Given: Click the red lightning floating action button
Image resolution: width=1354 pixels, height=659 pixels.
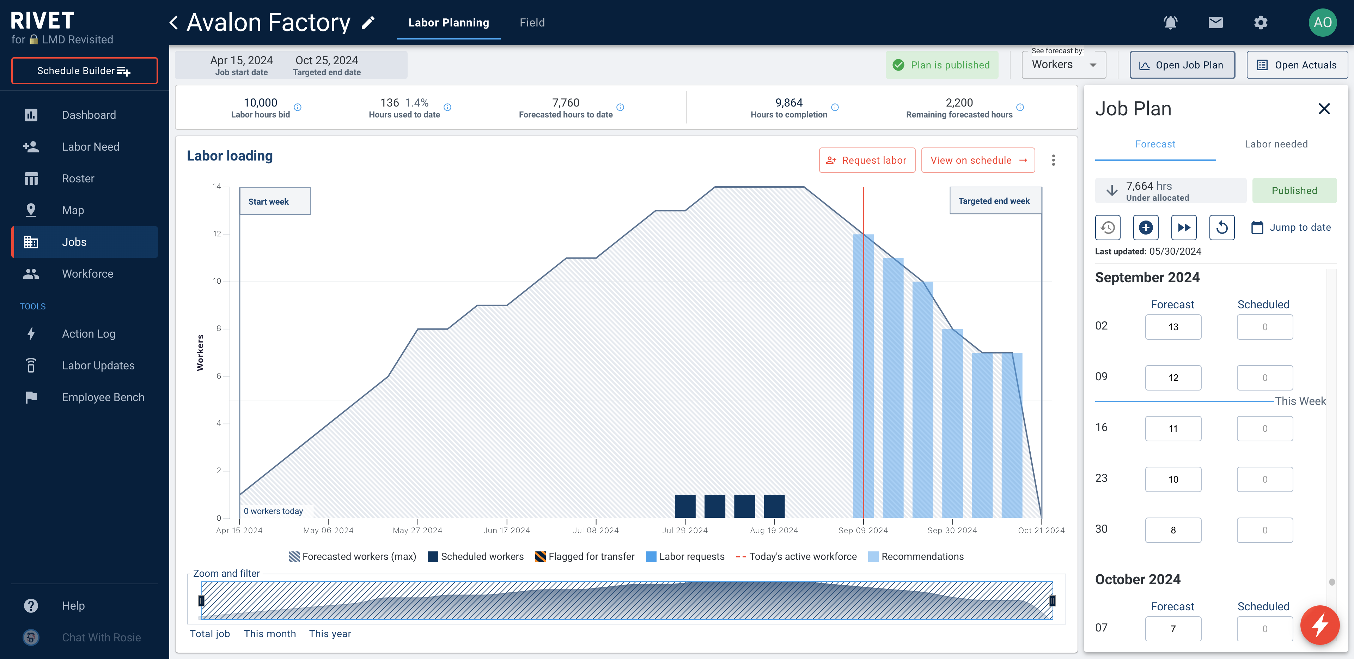Looking at the screenshot, I should point(1320,625).
